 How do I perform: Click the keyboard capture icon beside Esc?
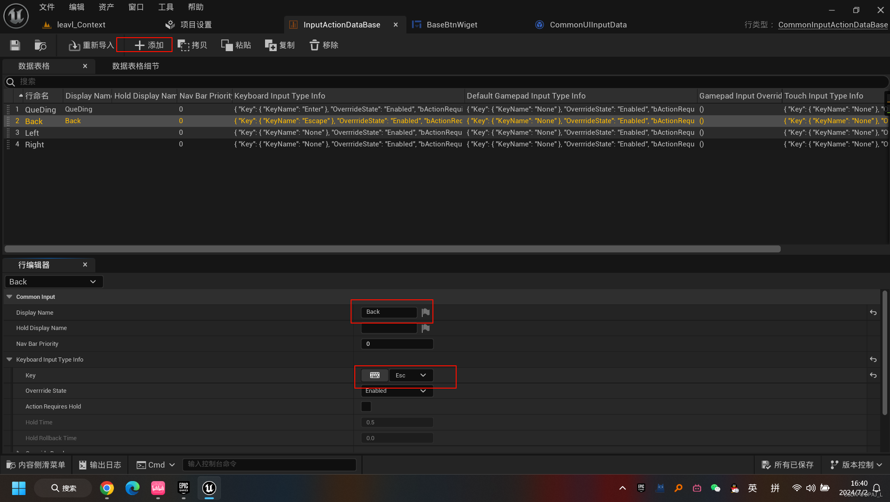(x=374, y=375)
